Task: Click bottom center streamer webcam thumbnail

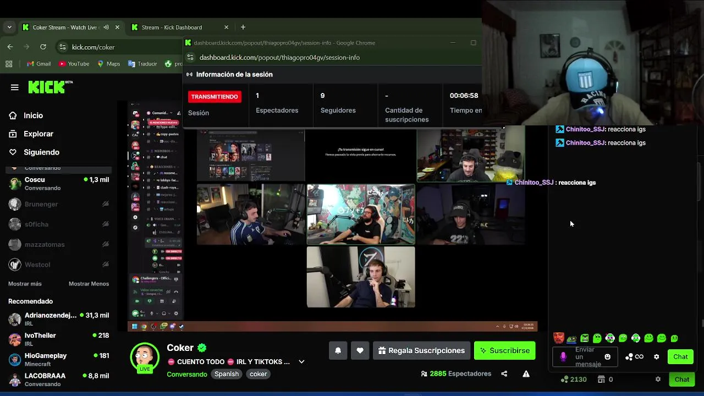Action: pyautogui.click(x=361, y=277)
